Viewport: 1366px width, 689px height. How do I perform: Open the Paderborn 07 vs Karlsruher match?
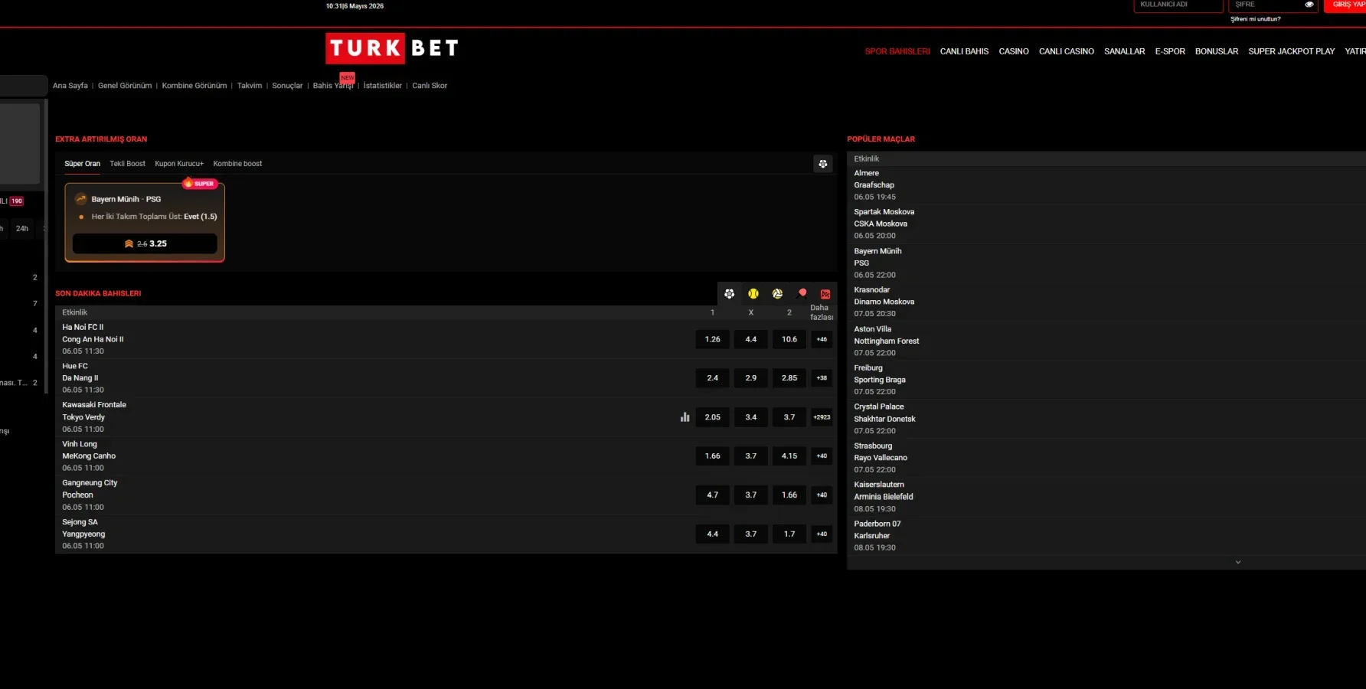coord(1106,536)
